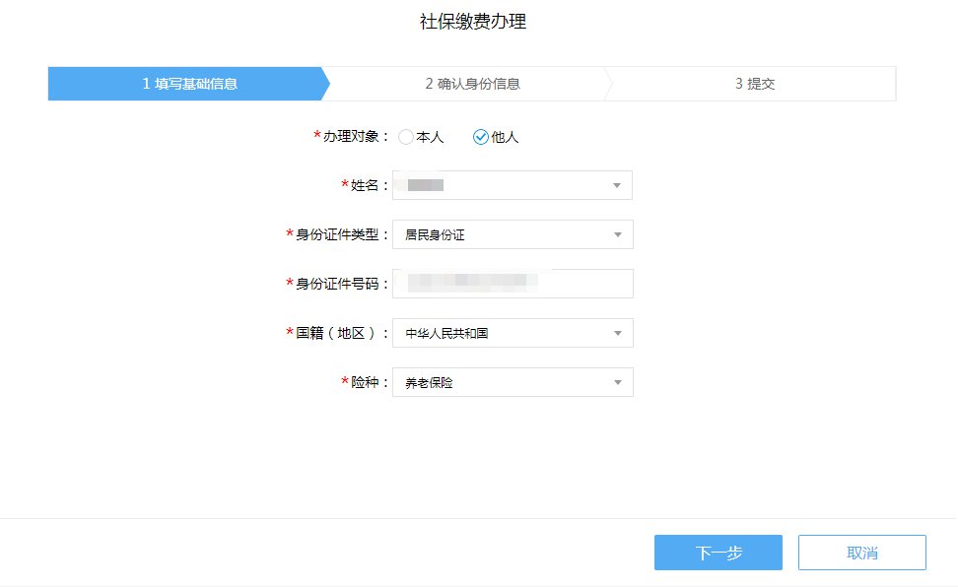
Task: Click the 国籍（地区）dropdown arrow icon
Action: 618,333
